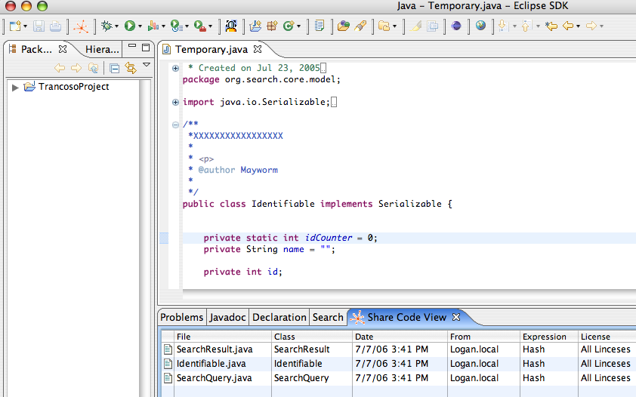Click the run with clock-list icon
Image resolution: width=636 pixels, height=397 pixels.
[176, 26]
